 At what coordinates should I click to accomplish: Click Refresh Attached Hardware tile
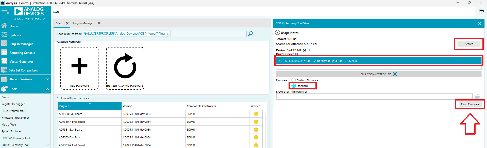[x=125, y=68]
